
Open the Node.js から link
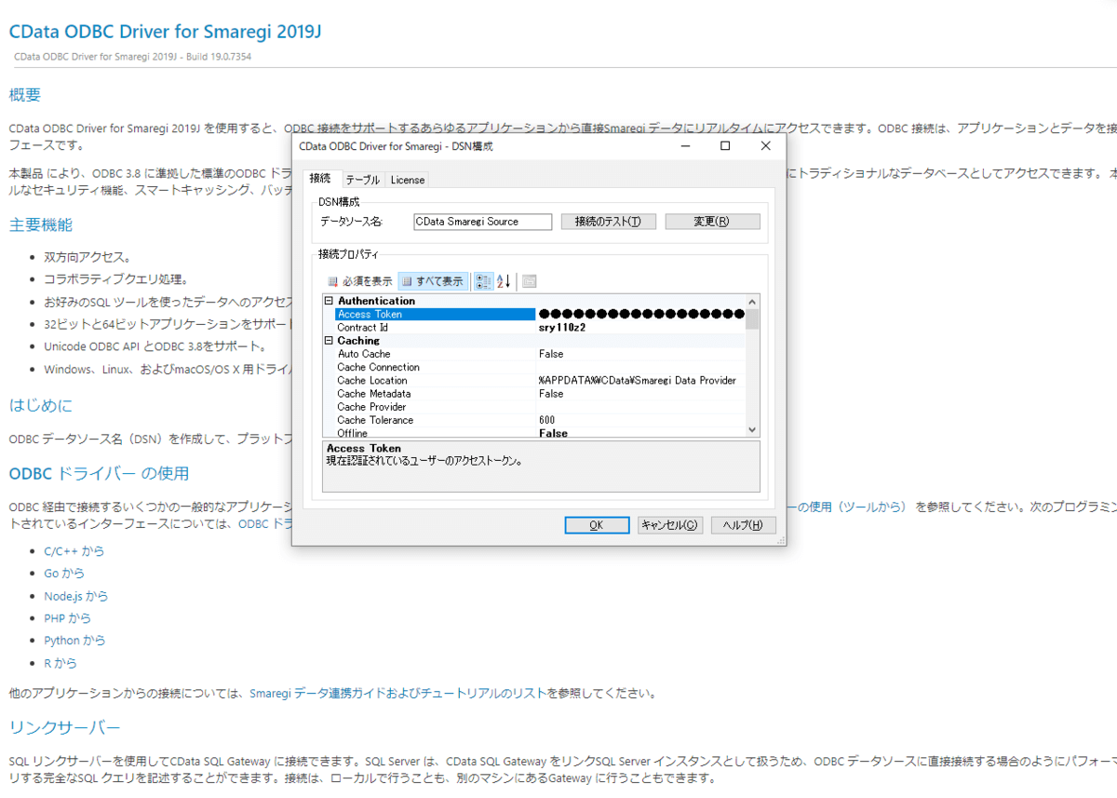[76, 596]
